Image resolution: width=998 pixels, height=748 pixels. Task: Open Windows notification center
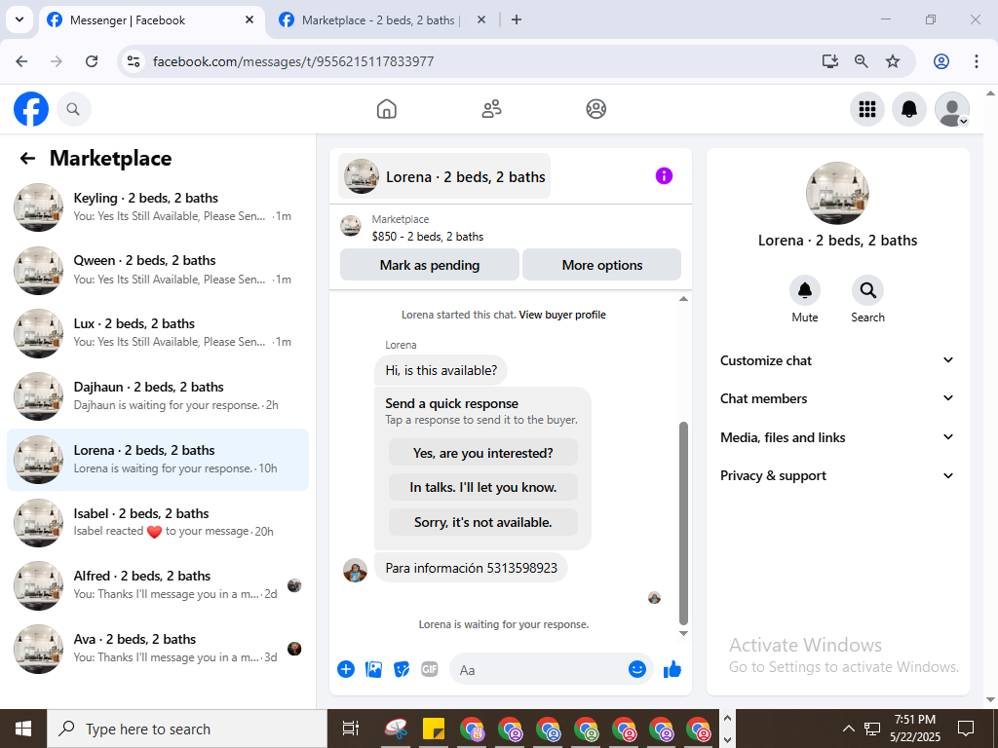[966, 729]
